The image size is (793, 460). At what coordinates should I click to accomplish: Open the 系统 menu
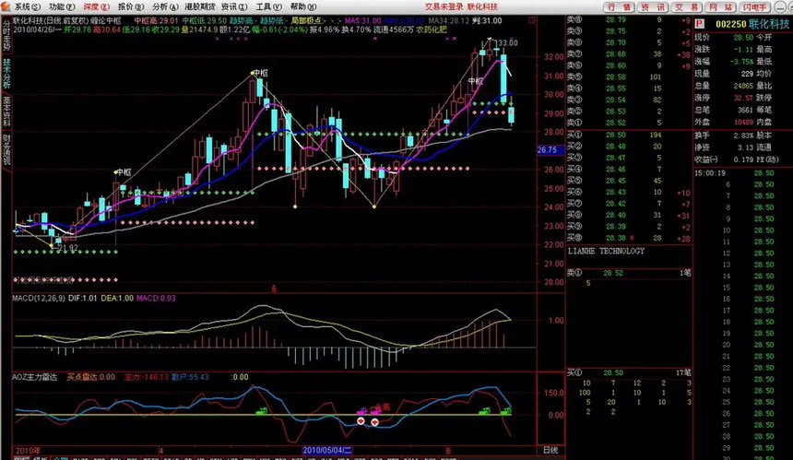click(x=28, y=6)
